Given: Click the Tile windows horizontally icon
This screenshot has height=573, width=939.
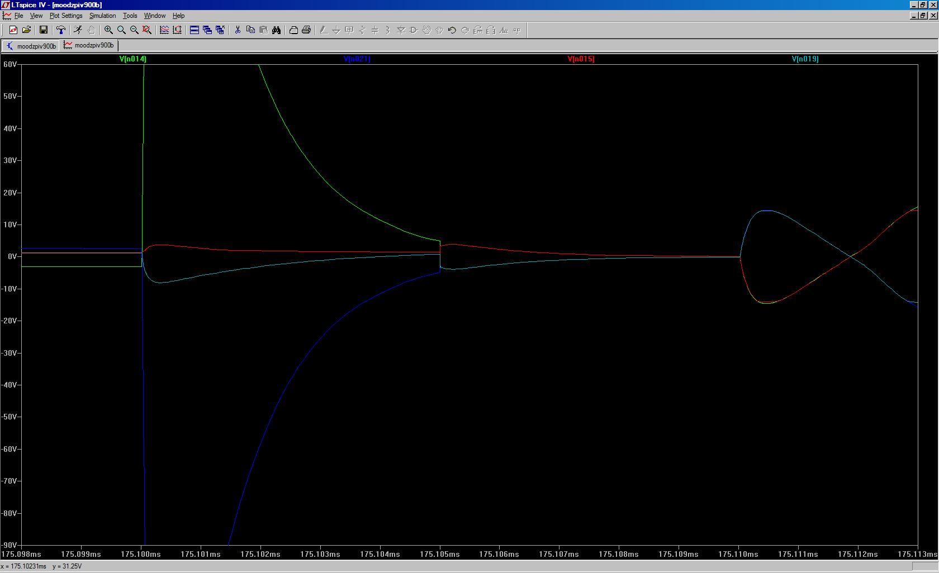Looking at the screenshot, I should click(x=195, y=30).
